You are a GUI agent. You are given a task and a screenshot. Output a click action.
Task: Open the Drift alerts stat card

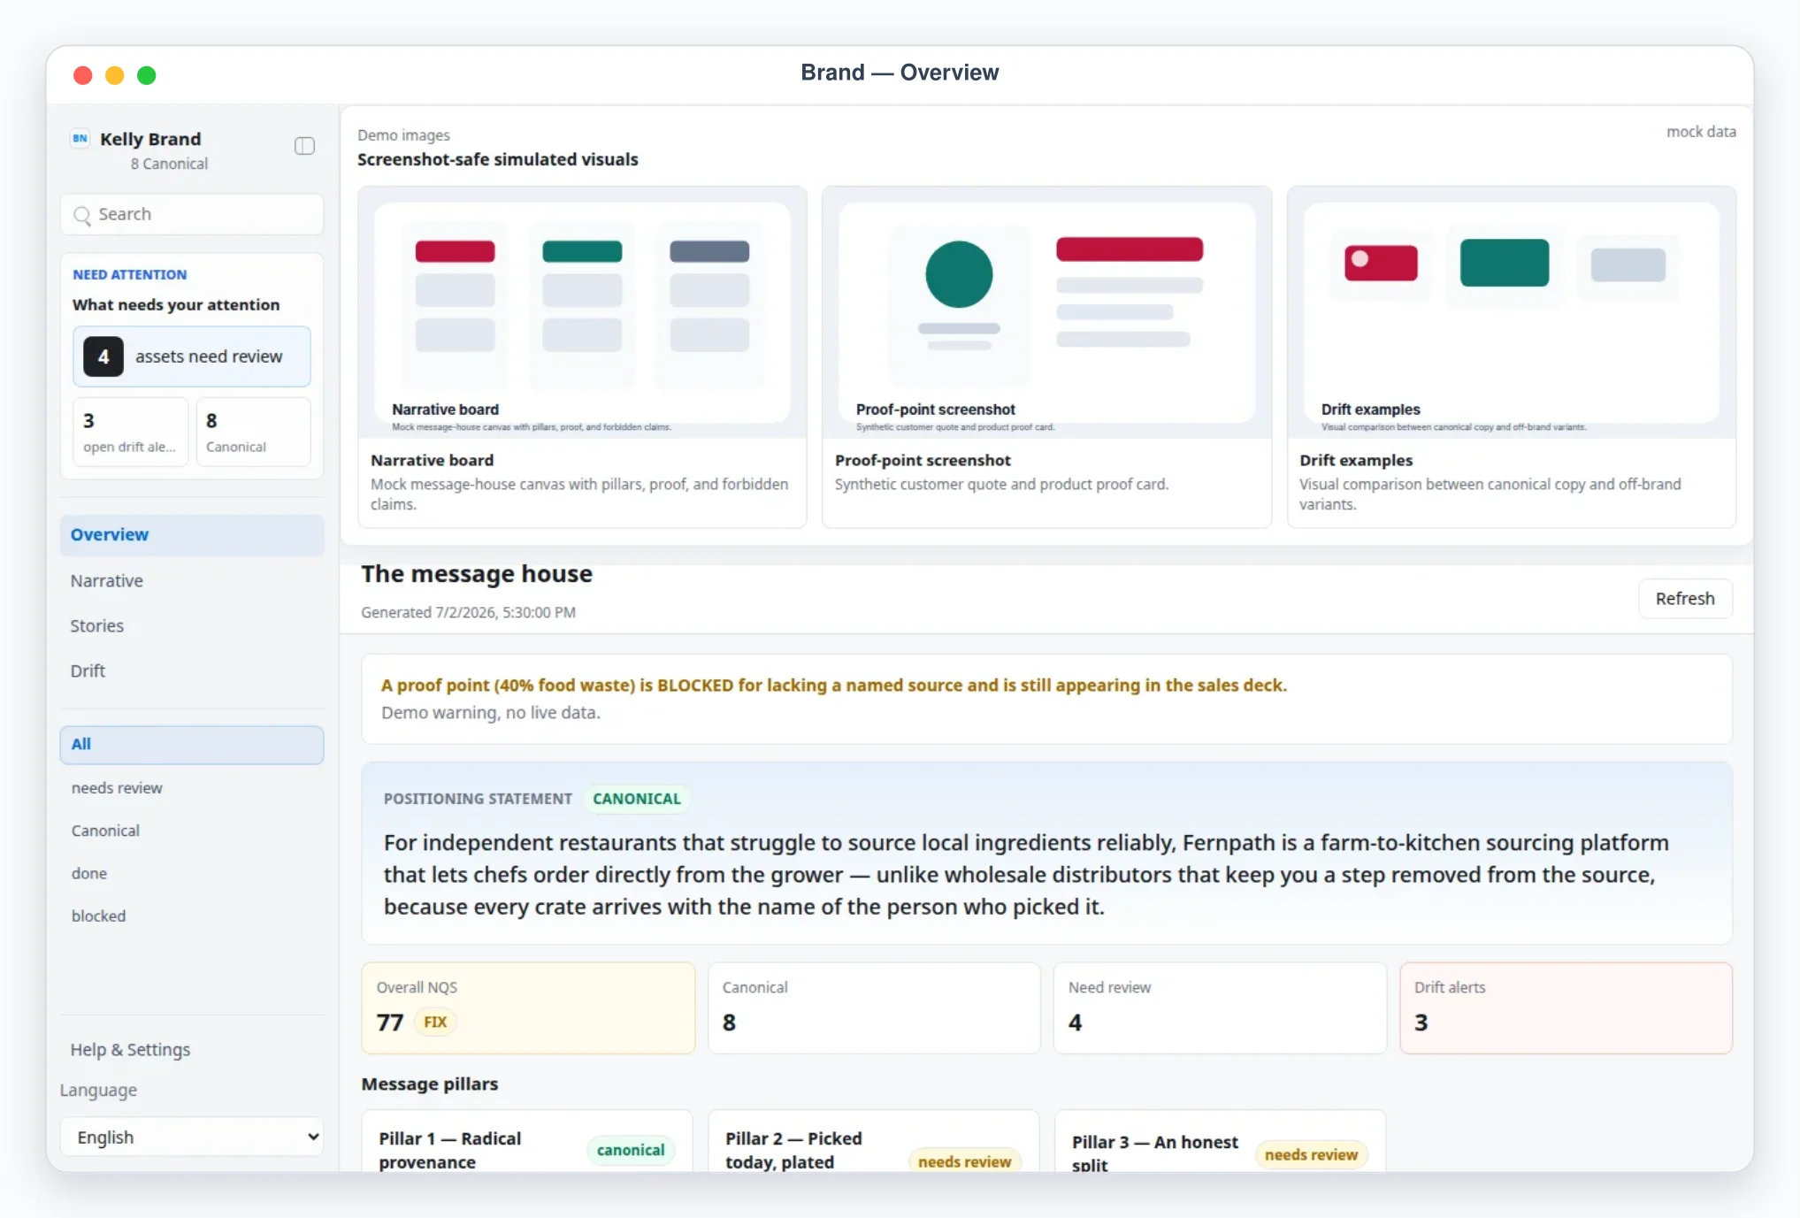point(1566,1008)
